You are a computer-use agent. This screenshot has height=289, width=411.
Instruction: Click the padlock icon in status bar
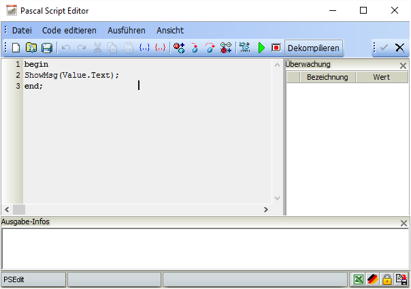tap(387, 279)
